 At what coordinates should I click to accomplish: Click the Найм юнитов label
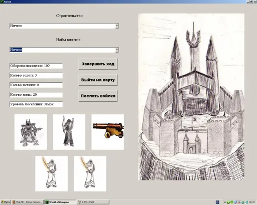(68, 40)
